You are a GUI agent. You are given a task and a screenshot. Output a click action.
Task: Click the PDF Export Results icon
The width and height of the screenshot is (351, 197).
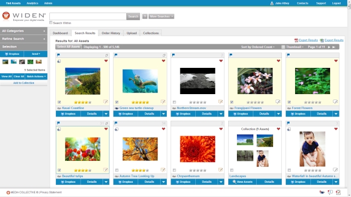(x=296, y=40)
